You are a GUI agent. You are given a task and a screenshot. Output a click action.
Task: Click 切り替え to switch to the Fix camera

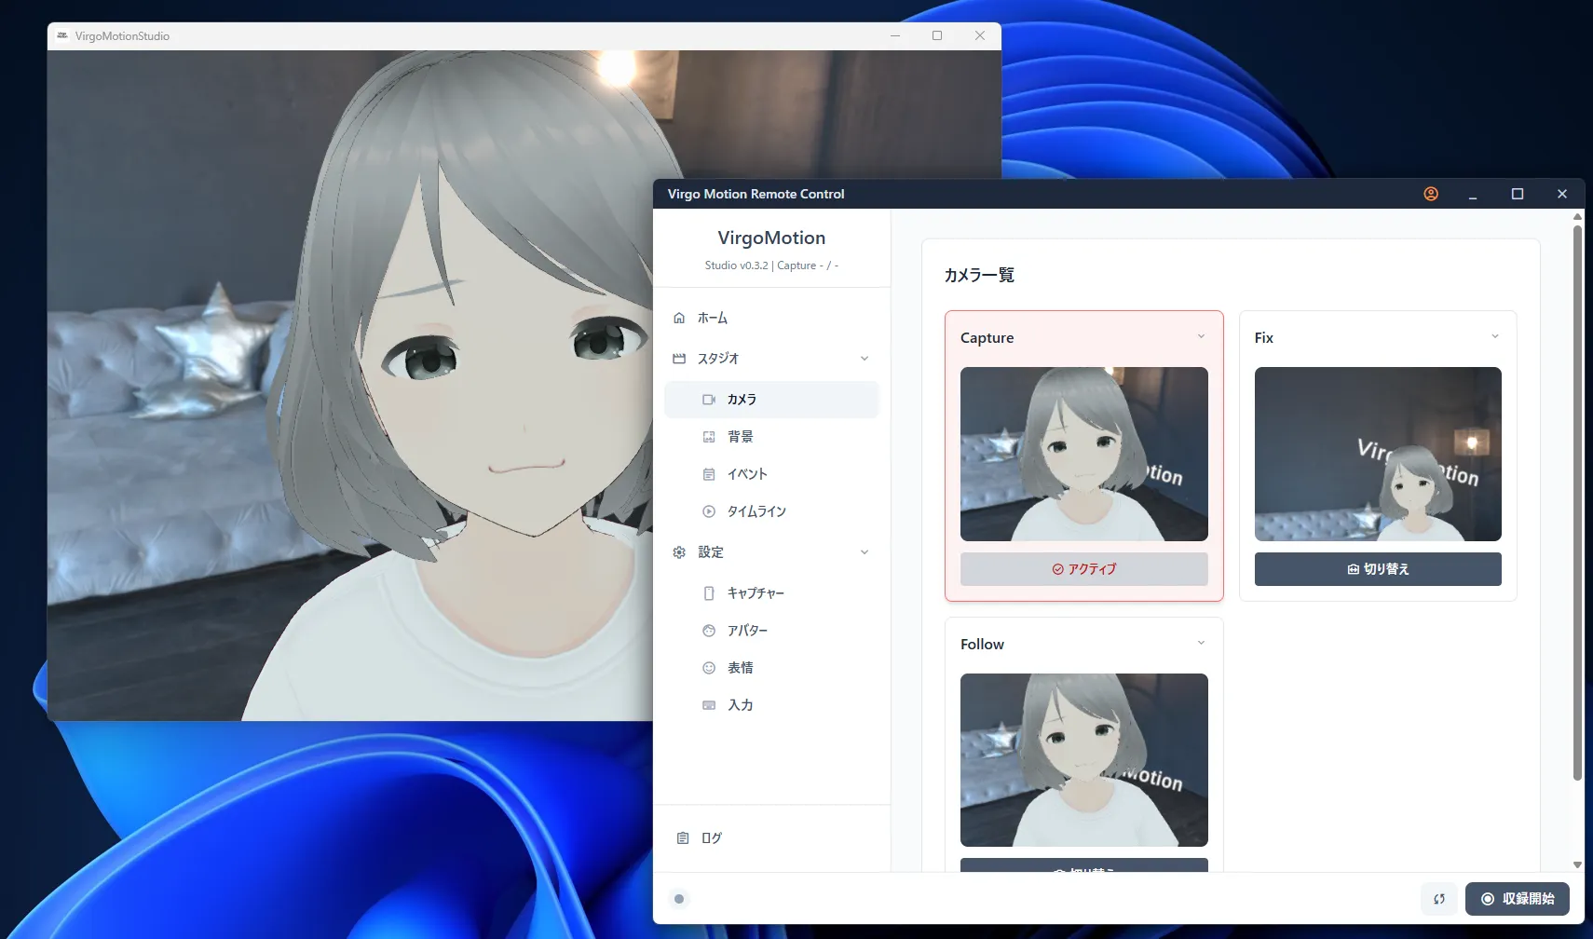pos(1378,568)
